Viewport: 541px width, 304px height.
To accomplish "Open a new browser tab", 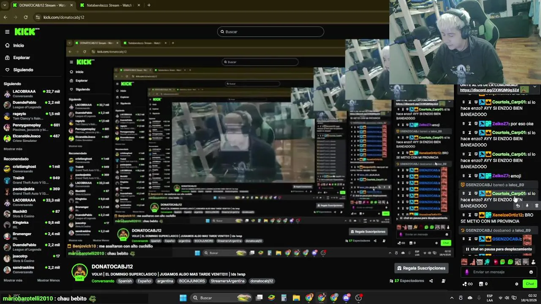I will point(149,5).
